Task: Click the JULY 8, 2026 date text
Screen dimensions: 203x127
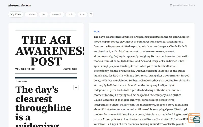Action: (70, 69)
